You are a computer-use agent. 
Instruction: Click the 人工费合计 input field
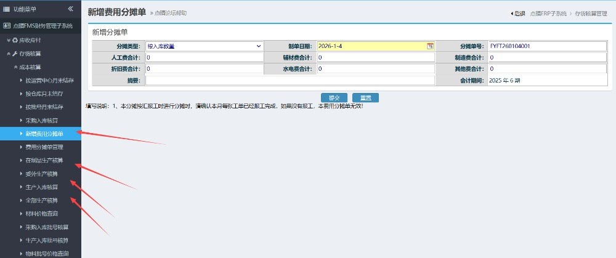tap(204, 57)
